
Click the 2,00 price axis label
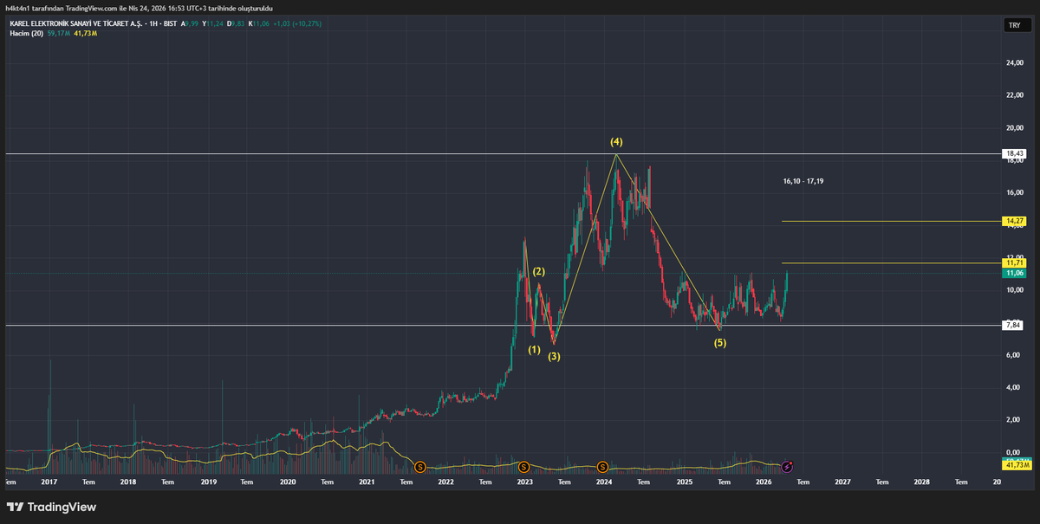click(1014, 420)
